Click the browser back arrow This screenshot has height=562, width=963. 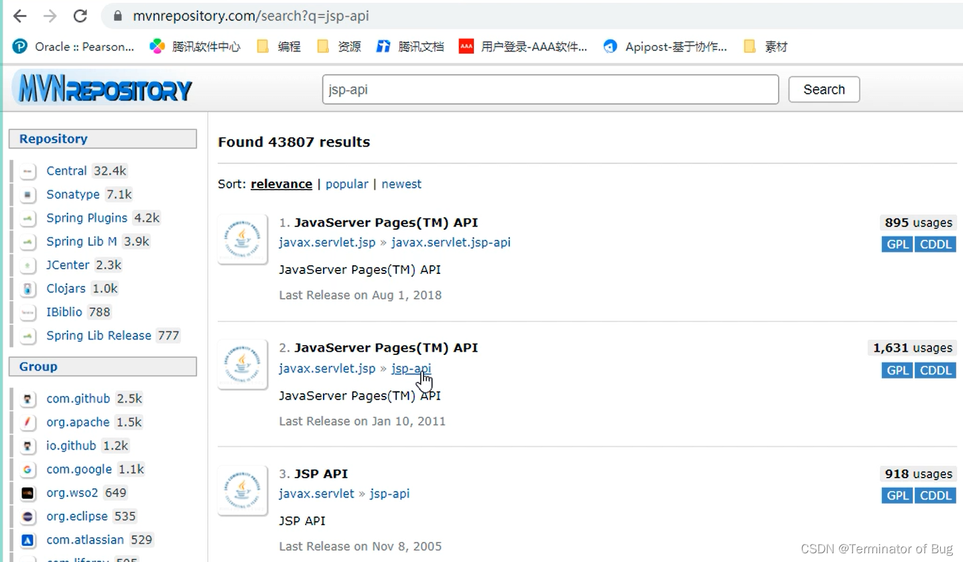20,16
